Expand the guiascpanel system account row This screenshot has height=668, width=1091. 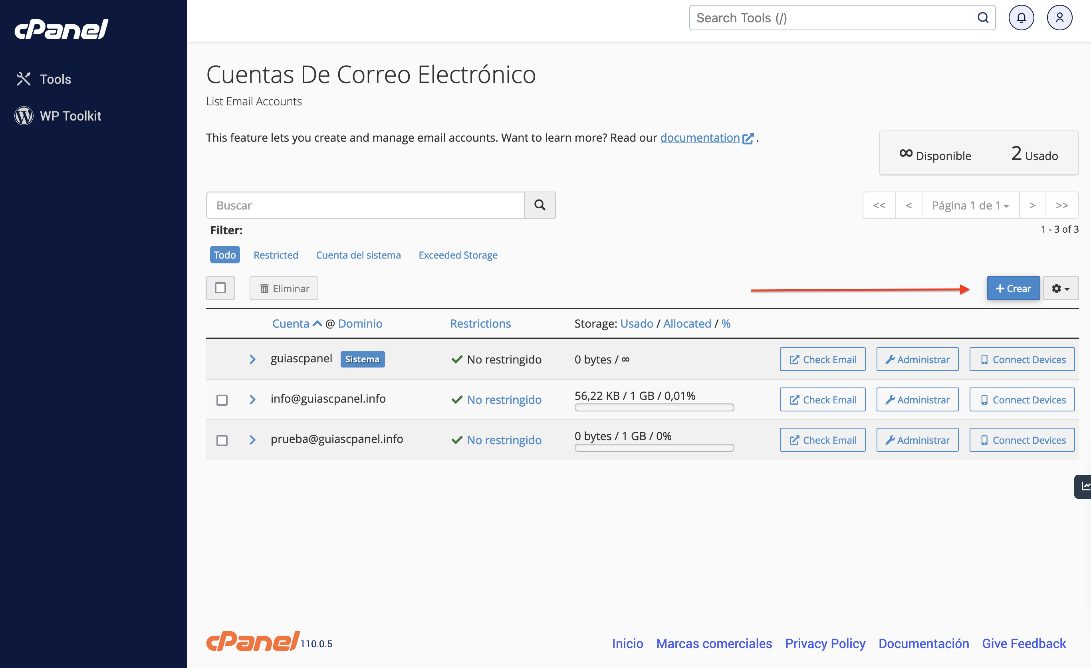coord(252,359)
